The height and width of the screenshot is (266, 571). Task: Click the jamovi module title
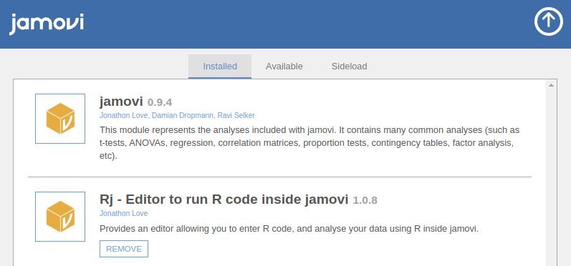click(x=121, y=102)
